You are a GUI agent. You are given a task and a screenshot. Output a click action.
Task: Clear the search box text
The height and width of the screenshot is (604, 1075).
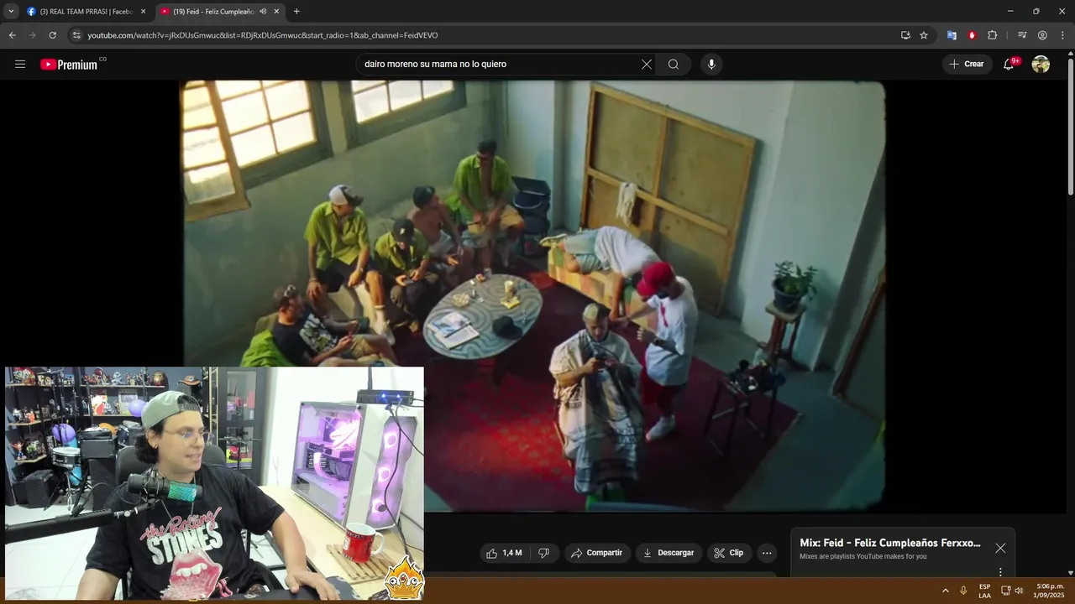(647, 64)
